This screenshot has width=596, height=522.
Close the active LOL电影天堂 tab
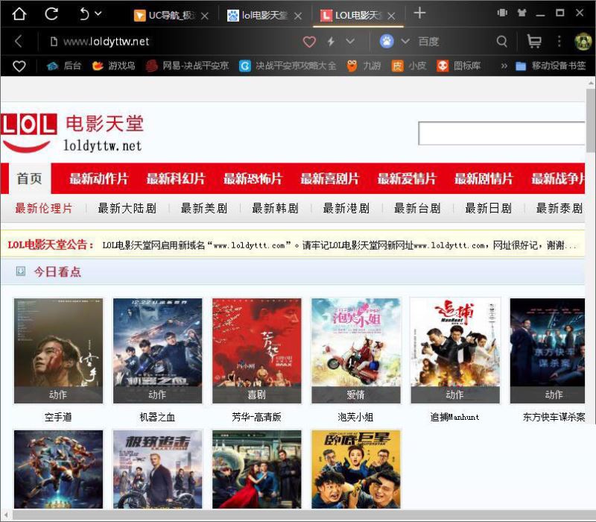(392, 16)
